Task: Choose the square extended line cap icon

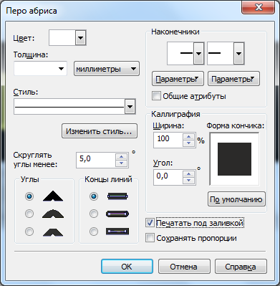Action: pos(117,232)
